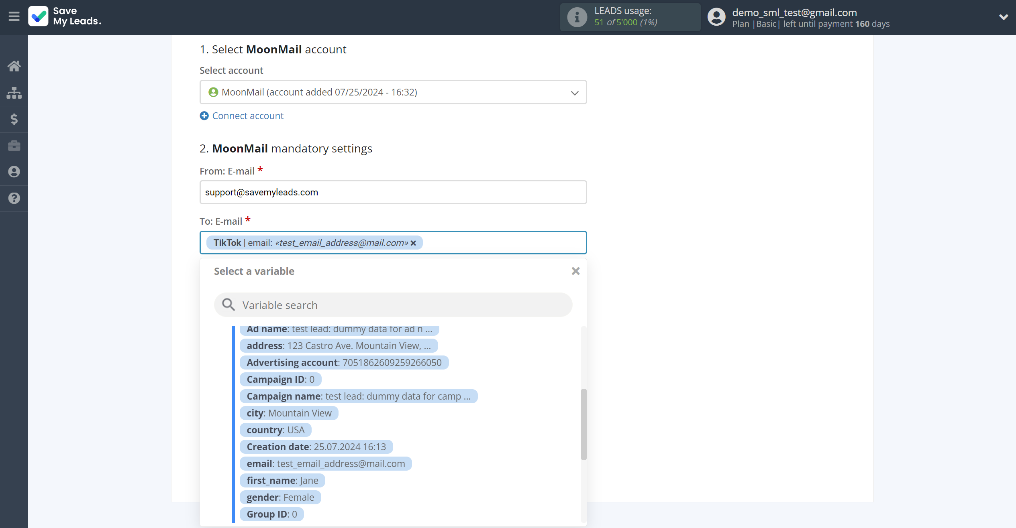Click the LEADS usage info icon

[x=577, y=17]
